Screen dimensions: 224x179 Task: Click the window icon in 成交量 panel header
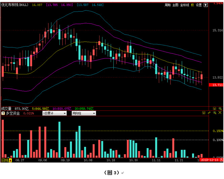coord(214,109)
